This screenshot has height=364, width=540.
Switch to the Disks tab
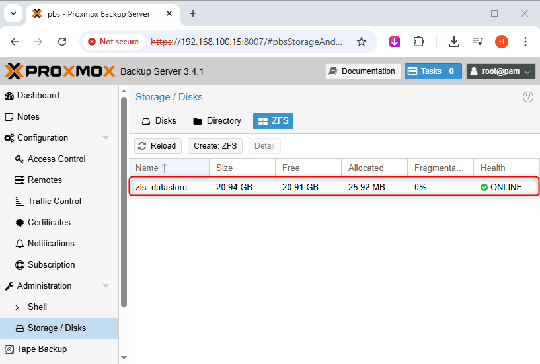pyautogui.click(x=159, y=121)
